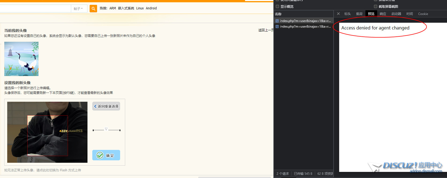Click the 返回重新选择 button

(x=106, y=106)
